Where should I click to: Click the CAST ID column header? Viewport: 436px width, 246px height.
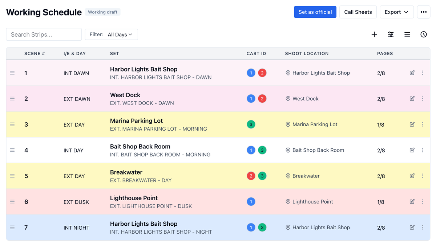(256, 53)
